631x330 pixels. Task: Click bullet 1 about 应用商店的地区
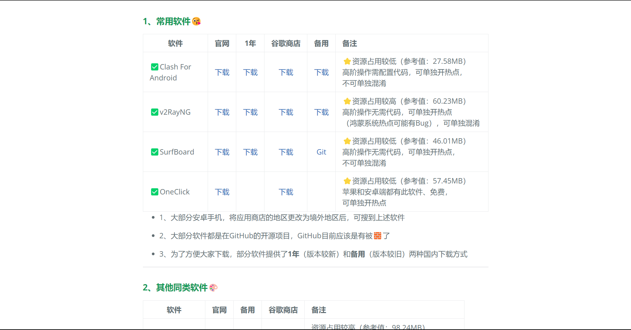[282, 217]
